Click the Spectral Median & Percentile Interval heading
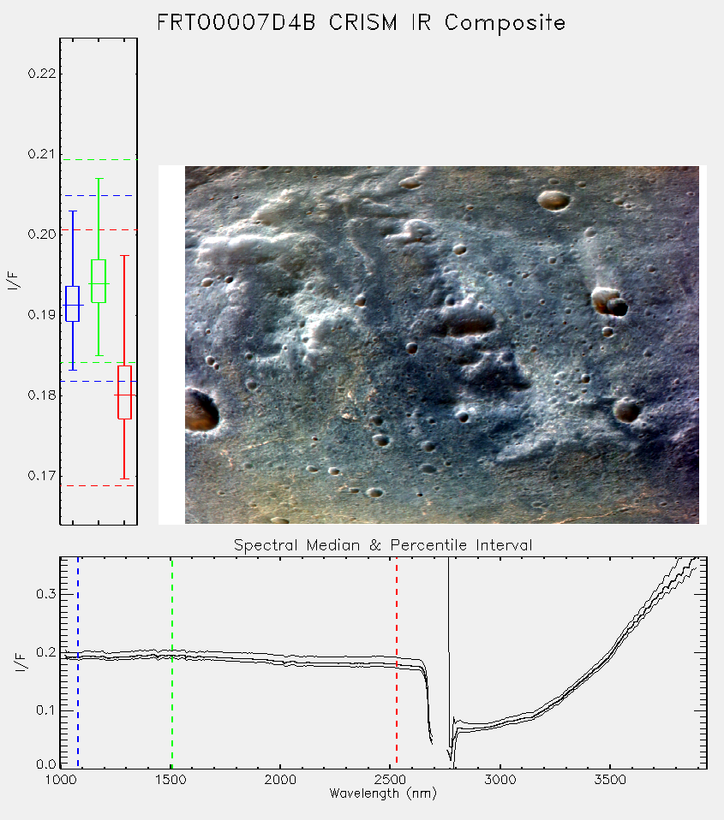The width and height of the screenshot is (724, 820). (383, 545)
